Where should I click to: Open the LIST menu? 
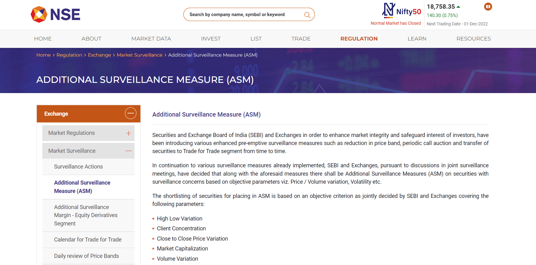pos(256,39)
